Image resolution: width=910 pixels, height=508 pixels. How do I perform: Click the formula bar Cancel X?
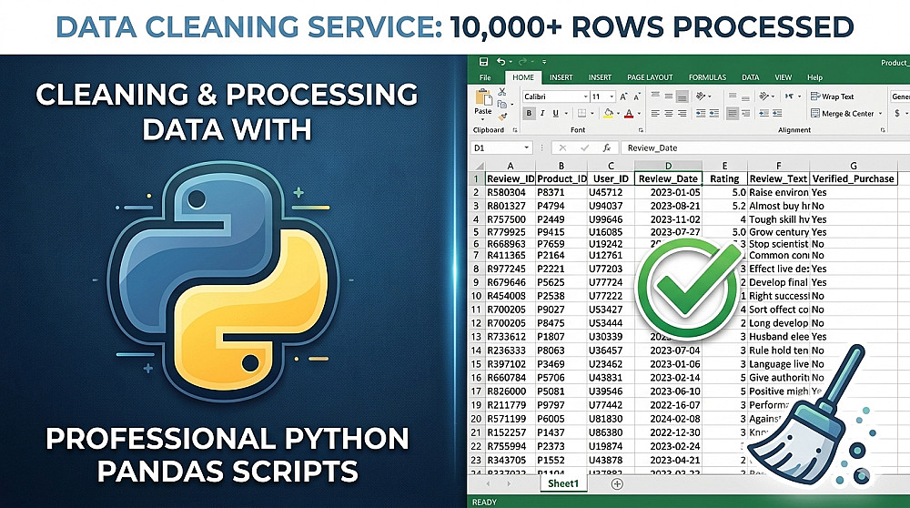point(563,147)
